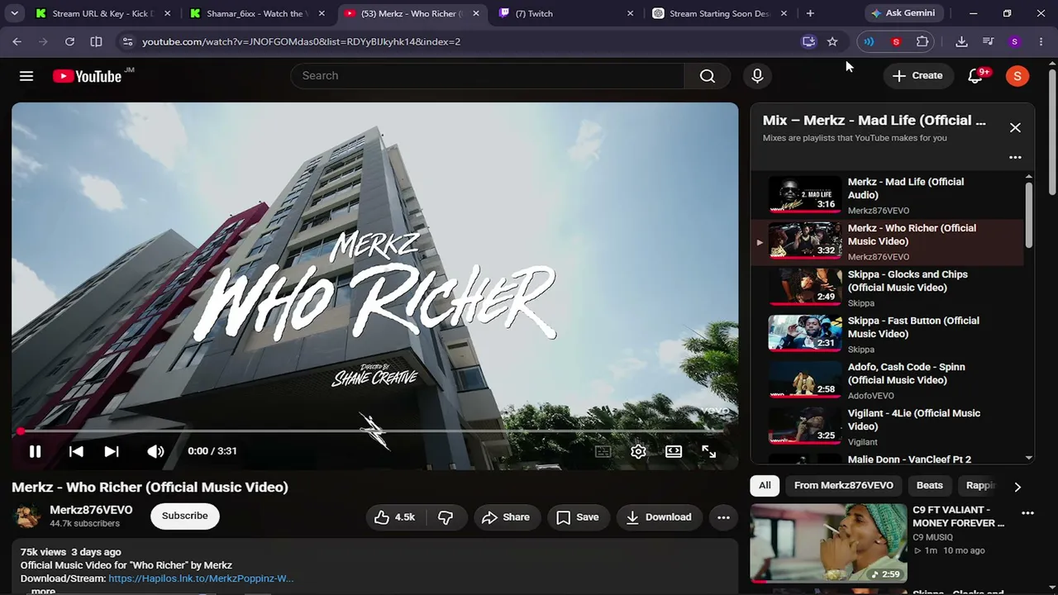
Task: Open the Chrome three-dot menu
Action: [1041, 41]
